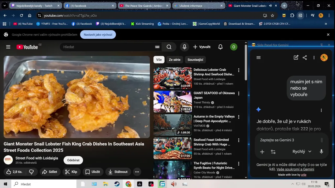Click the Sdílet share button
The image size is (335, 188).
[50, 172]
